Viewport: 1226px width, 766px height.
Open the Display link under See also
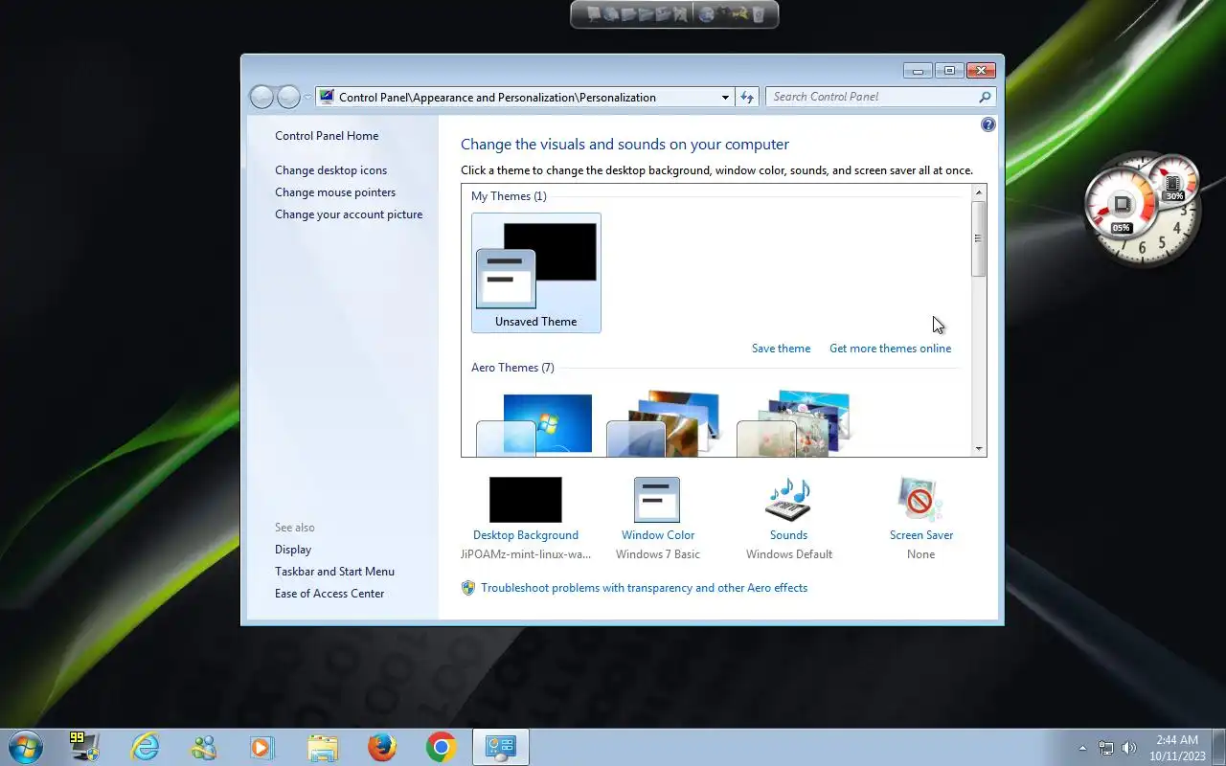(293, 550)
